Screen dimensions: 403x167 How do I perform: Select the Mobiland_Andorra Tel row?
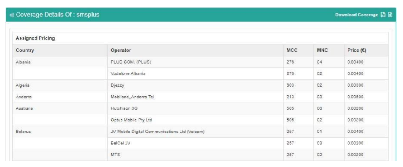coord(200,97)
